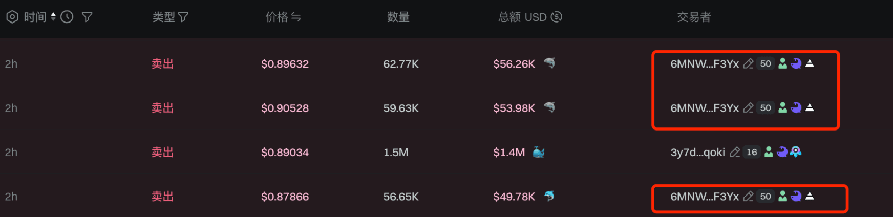The height and width of the screenshot is (217, 893).
Task: Click the whale emoji next to $1.4M
Action: (539, 152)
